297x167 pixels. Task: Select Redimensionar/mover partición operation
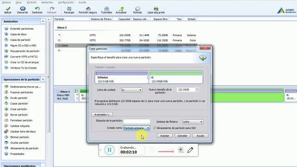(x=26, y=87)
